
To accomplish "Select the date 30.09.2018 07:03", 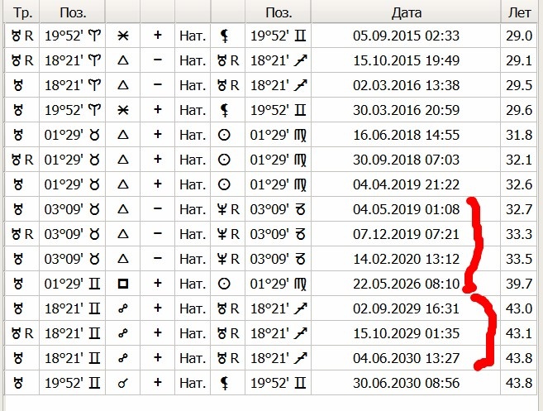I will [406, 160].
